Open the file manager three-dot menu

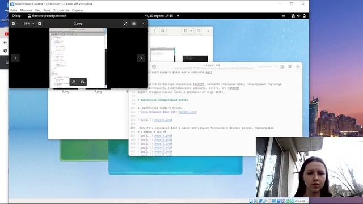[x=155, y=31]
